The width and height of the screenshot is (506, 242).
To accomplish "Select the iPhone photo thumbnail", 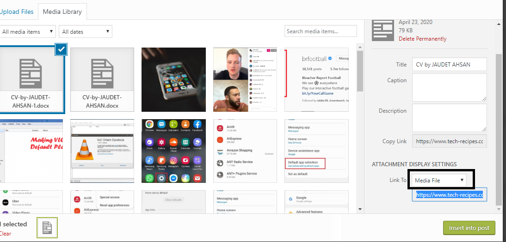I will (x=173, y=79).
